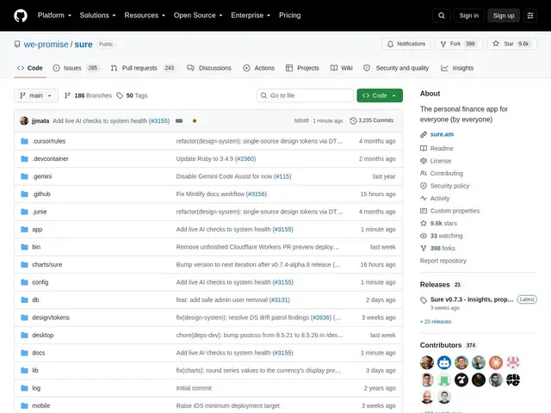Show commit status yellow dot details
The image size is (551, 413).
click(x=195, y=120)
